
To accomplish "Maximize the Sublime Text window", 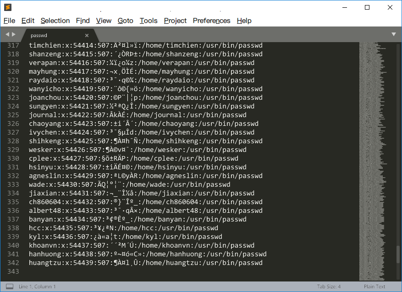I will point(367,7).
